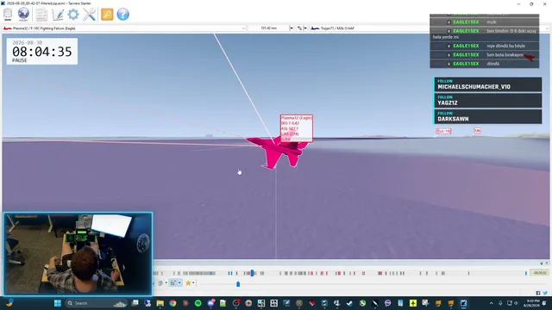The height and width of the screenshot is (310, 552).
Task: Follow MICHAELSCHUMACHER_V10 banner
Action: click(487, 84)
